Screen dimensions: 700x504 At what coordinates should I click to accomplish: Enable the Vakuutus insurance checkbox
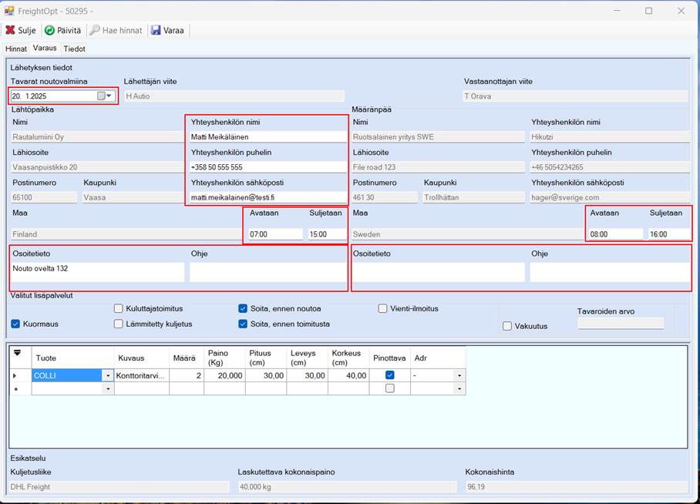click(x=507, y=326)
